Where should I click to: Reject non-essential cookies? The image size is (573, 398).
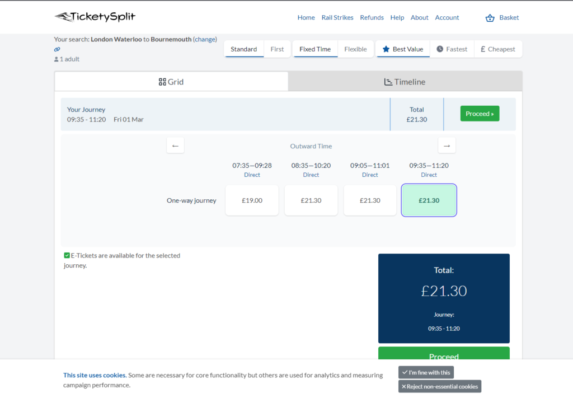pos(440,386)
